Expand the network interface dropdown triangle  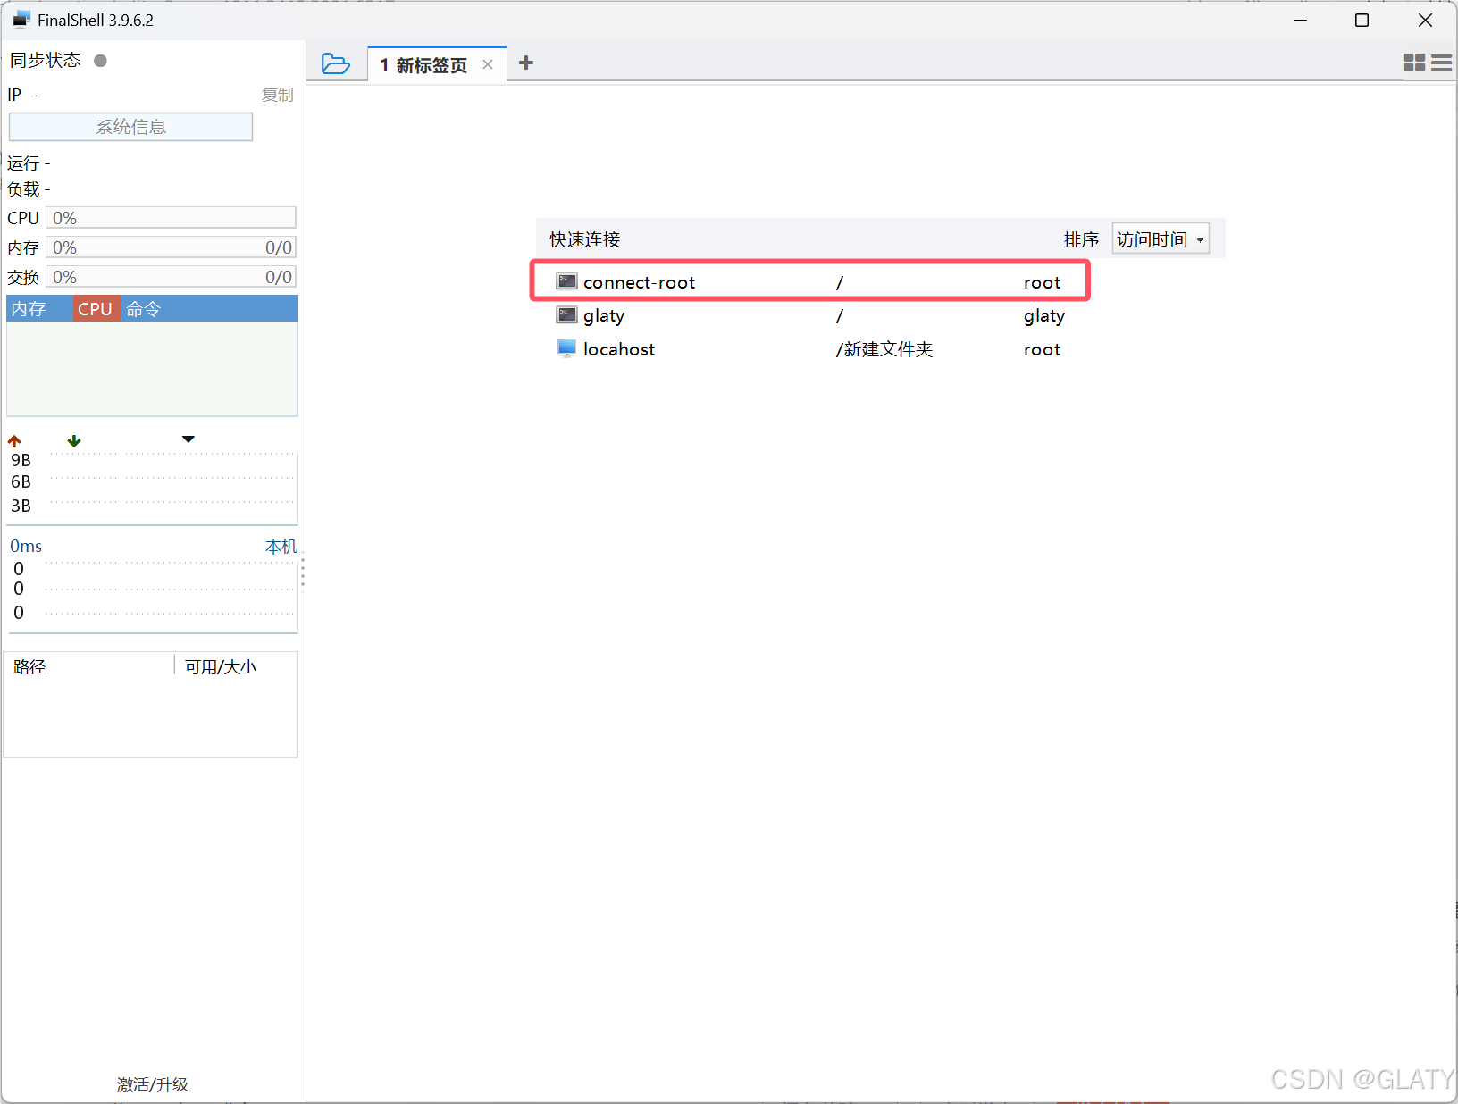point(188,439)
